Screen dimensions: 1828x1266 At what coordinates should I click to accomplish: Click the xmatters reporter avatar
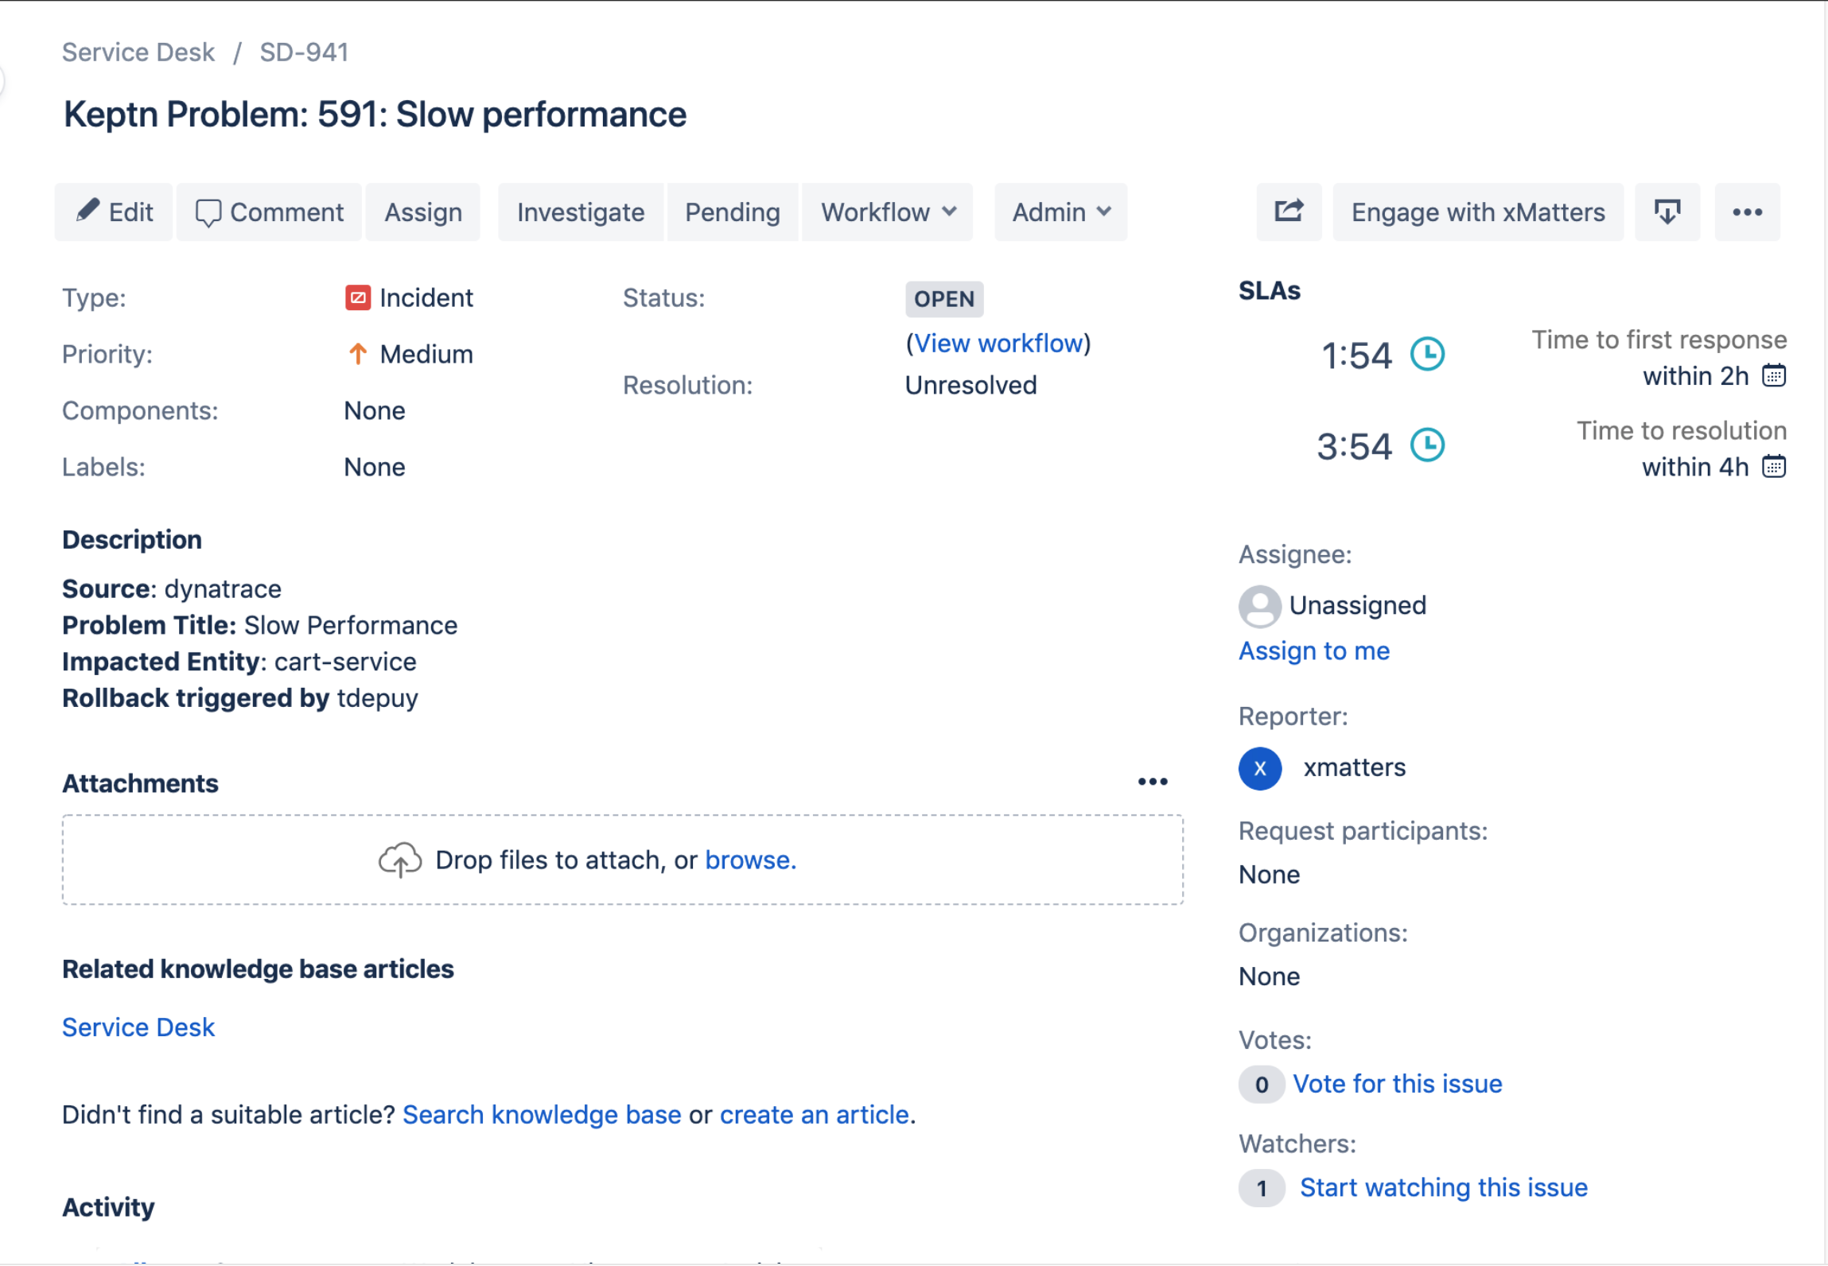pos(1259,768)
